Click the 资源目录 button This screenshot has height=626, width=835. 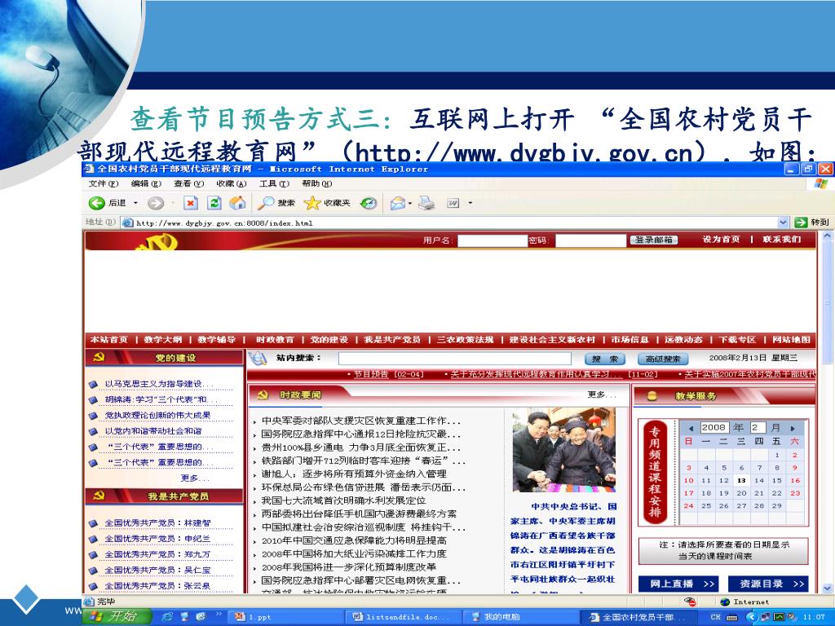pos(768,584)
